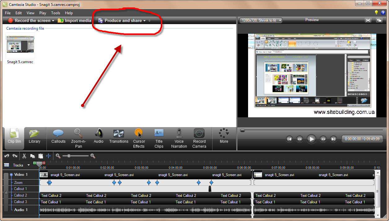Screen dimensions: 389x221
Task: Open the Callouts tool
Action: click(x=58, y=137)
